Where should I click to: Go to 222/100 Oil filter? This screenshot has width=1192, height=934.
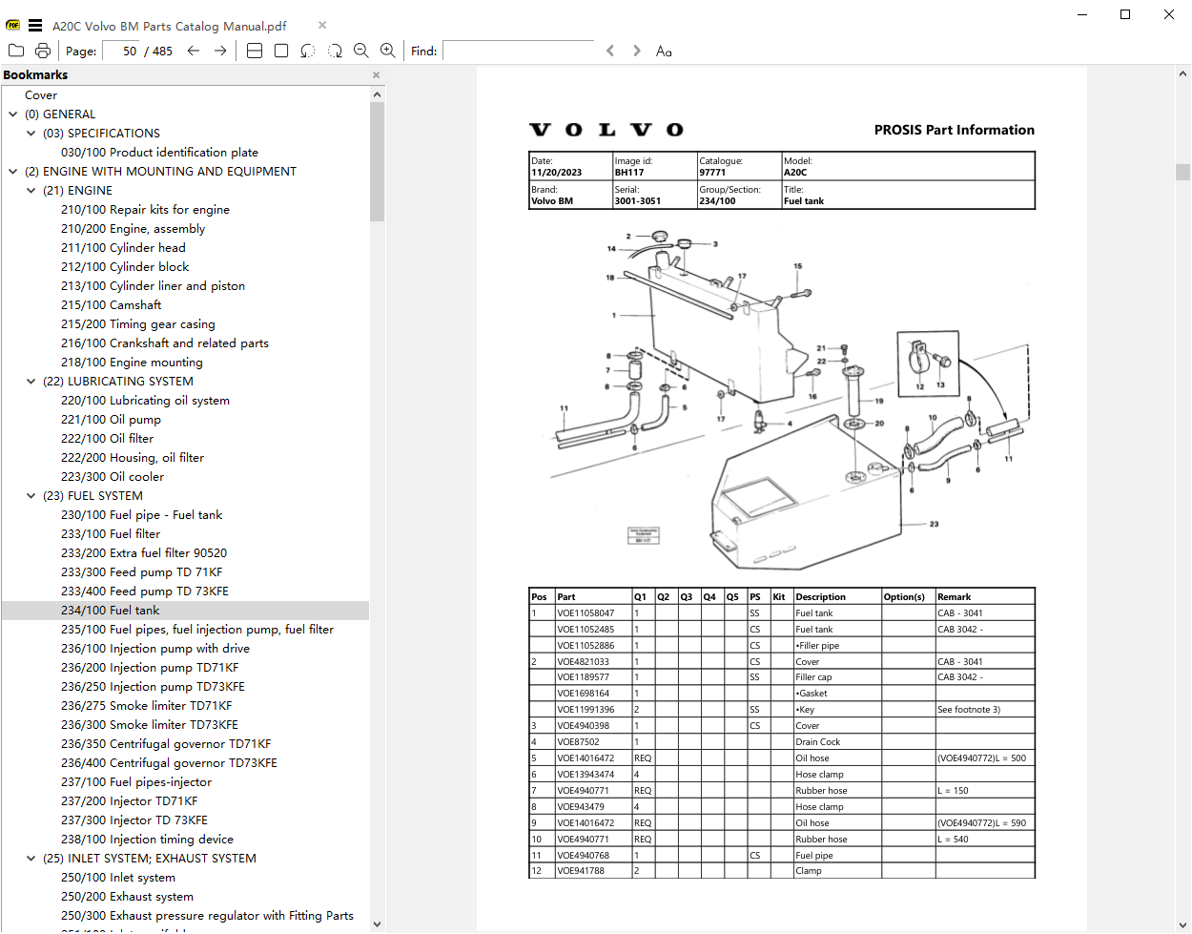tap(107, 438)
